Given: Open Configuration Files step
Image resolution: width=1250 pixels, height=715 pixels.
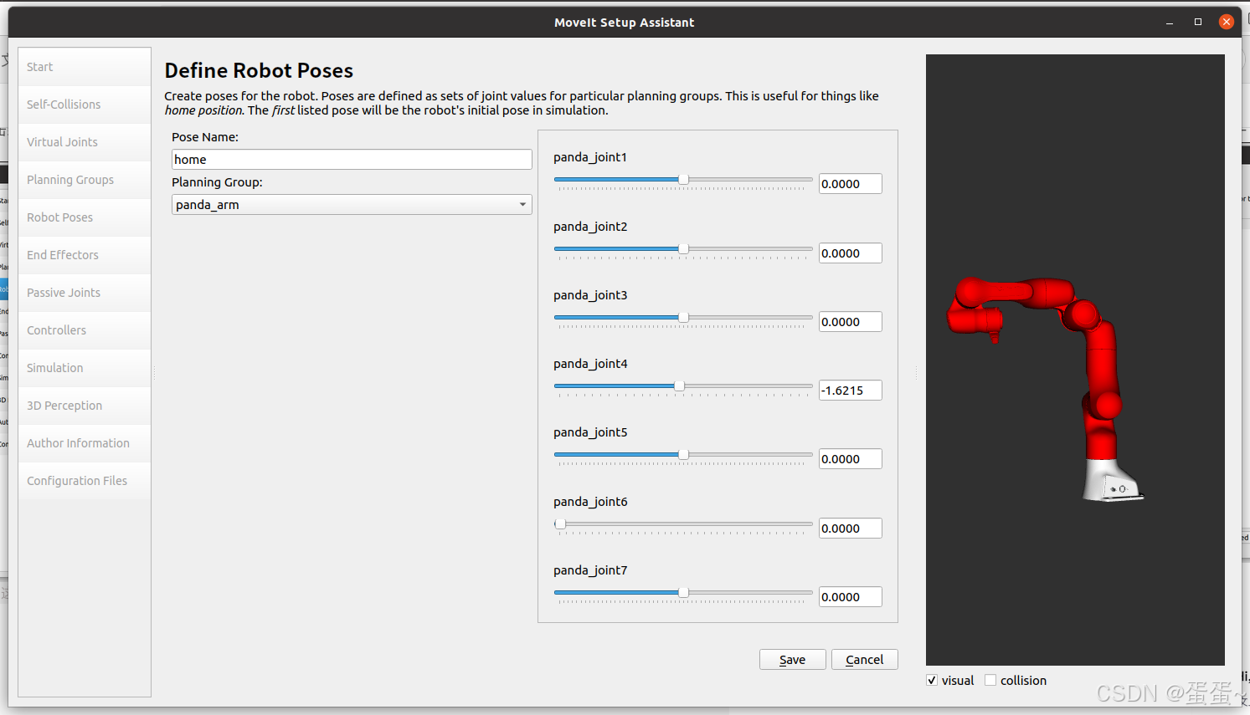Looking at the screenshot, I should coord(85,481).
